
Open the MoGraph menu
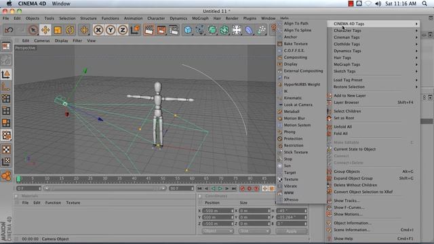[x=200, y=18]
